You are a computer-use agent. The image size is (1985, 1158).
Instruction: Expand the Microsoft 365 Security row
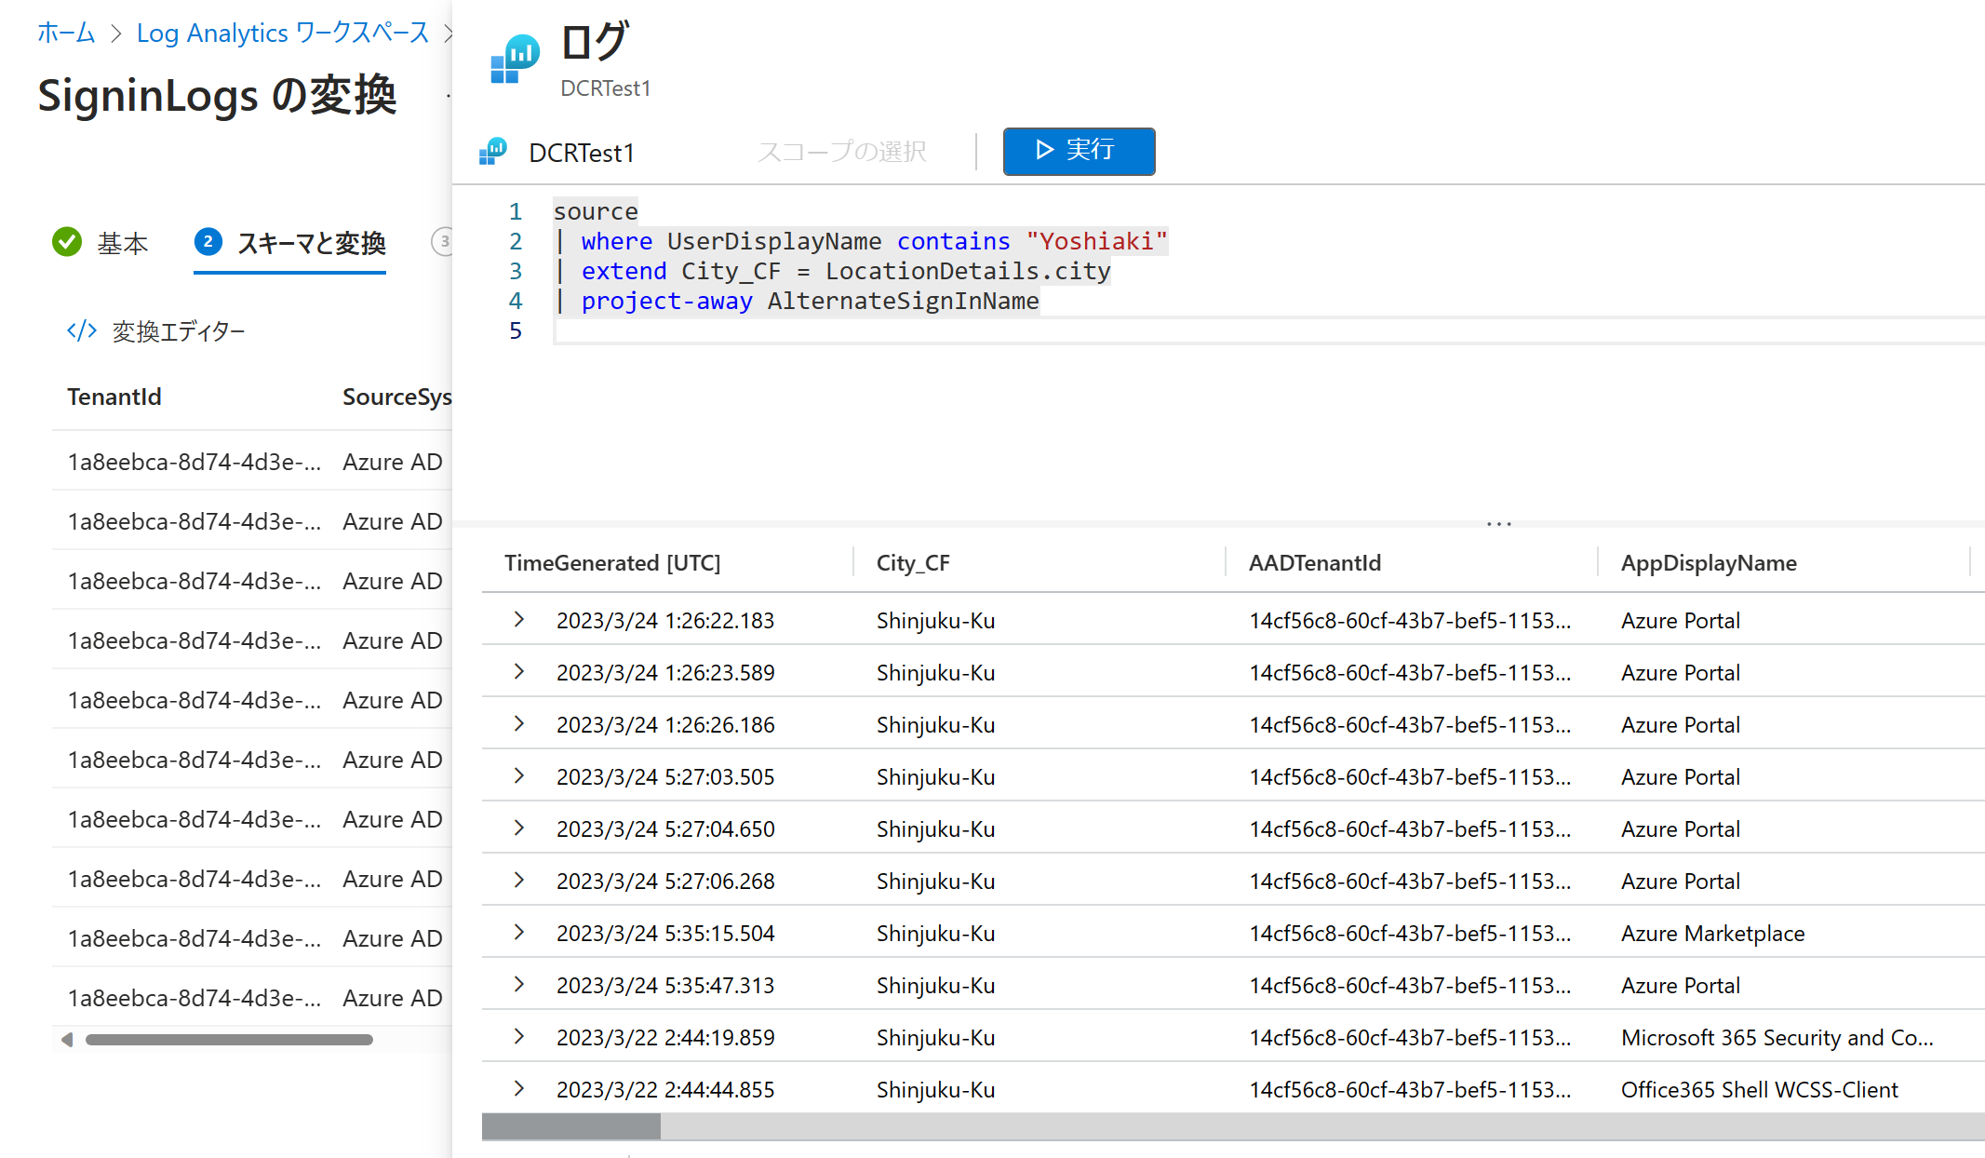click(x=518, y=1037)
